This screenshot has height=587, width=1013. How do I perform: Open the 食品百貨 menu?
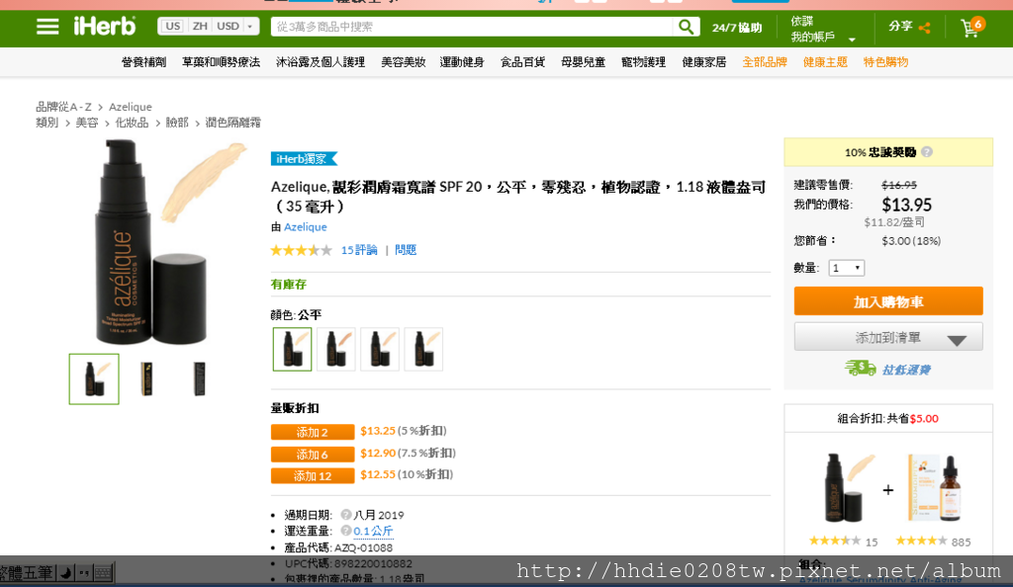click(522, 62)
